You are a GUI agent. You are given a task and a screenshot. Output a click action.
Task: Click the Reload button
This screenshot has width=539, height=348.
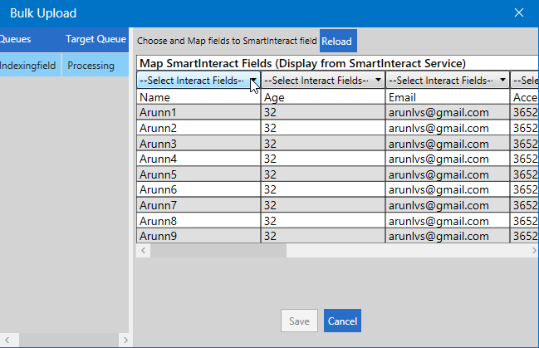(338, 41)
